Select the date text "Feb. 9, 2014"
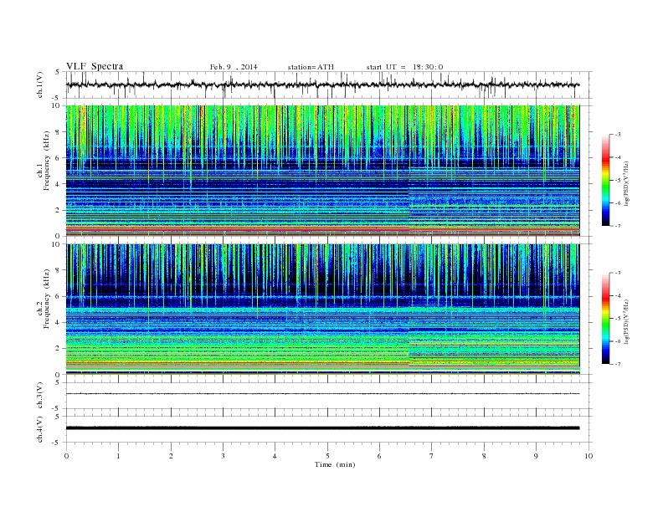The image size is (663, 512). tap(234, 67)
